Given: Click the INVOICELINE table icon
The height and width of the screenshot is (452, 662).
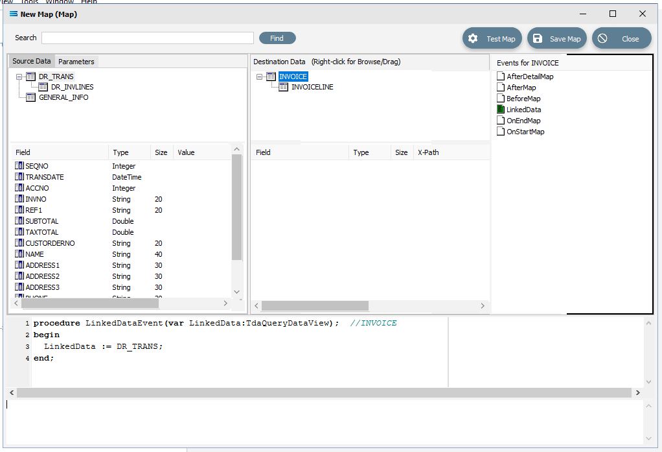Looking at the screenshot, I should pos(283,87).
